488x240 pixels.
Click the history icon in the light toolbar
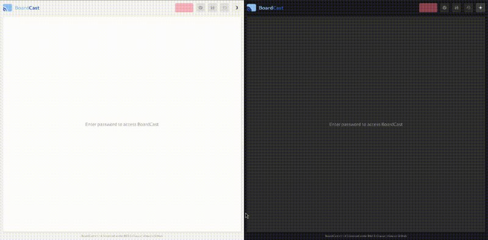coord(224,8)
